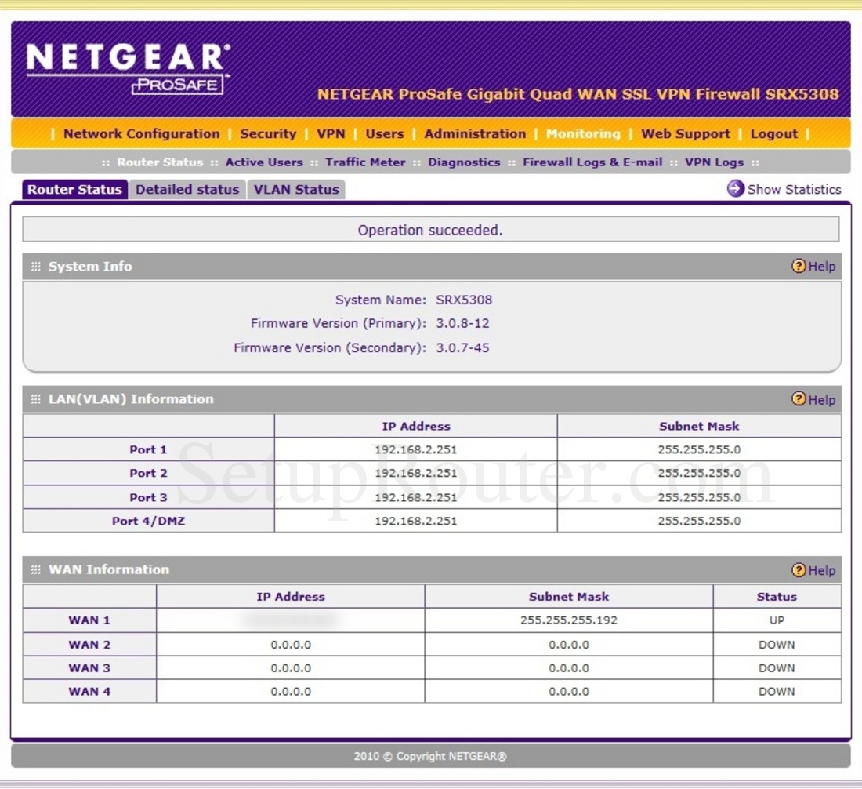The image size is (862, 789).
Task: Click the Port 3 row label
Action: (x=148, y=497)
